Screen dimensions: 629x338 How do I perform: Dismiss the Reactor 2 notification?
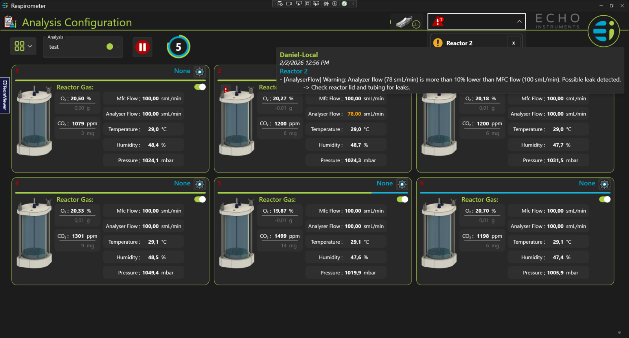(x=513, y=43)
